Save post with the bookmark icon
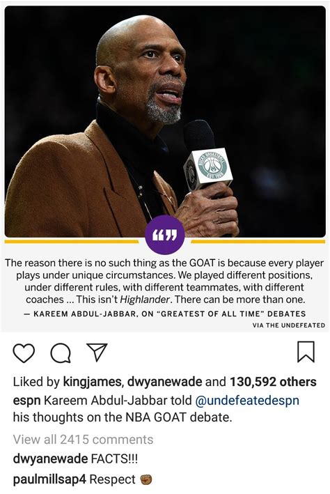Image resolution: width=330 pixels, height=494 pixels. (x=306, y=351)
